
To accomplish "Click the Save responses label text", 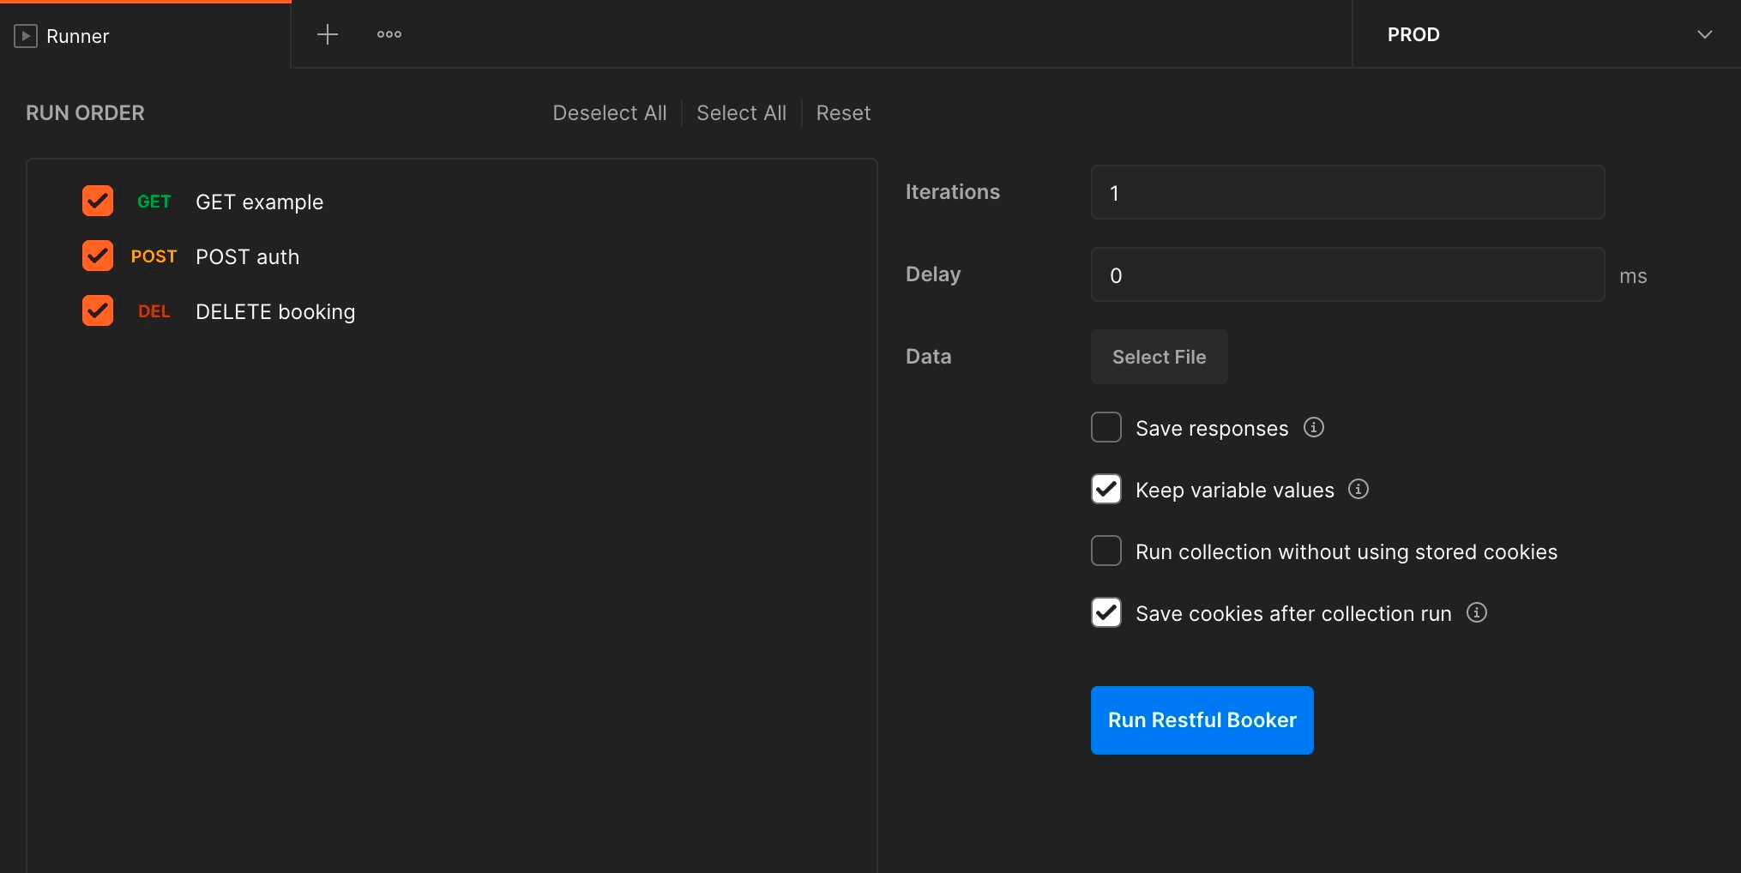I will [x=1212, y=429].
